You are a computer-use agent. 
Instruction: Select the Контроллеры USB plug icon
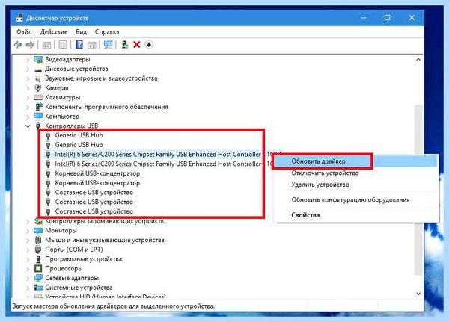pos(38,126)
